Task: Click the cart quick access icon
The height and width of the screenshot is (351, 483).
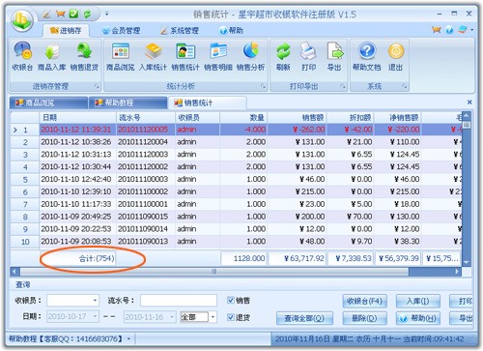Action: tap(60, 15)
